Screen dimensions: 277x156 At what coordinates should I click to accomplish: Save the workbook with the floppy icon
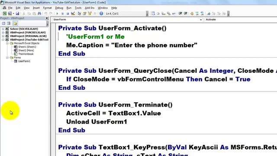[x=17, y=13]
